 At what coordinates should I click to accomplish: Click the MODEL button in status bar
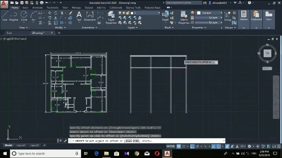(x=171, y=146)
